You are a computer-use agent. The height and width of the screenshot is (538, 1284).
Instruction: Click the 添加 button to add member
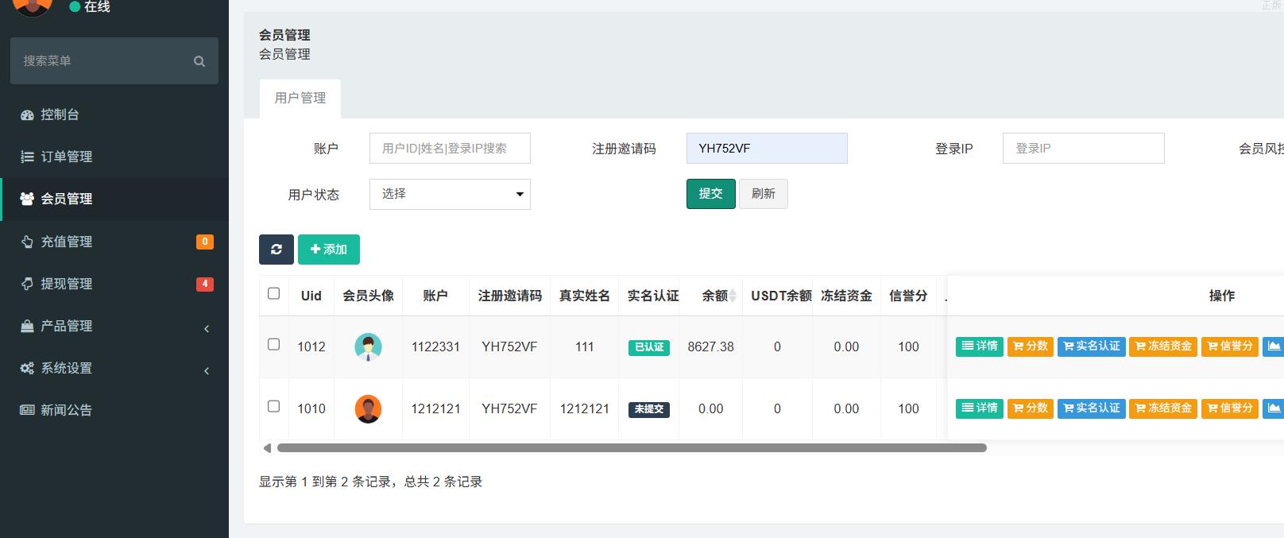(329, 250)
